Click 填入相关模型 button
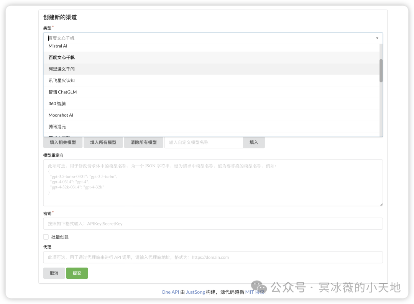This screenshot has height=304, width=414. 63,142
